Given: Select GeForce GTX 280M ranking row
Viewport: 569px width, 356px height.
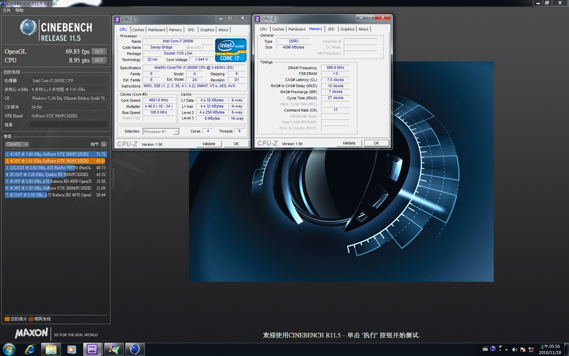Looking at the screenshot, I should pos(56,188).
